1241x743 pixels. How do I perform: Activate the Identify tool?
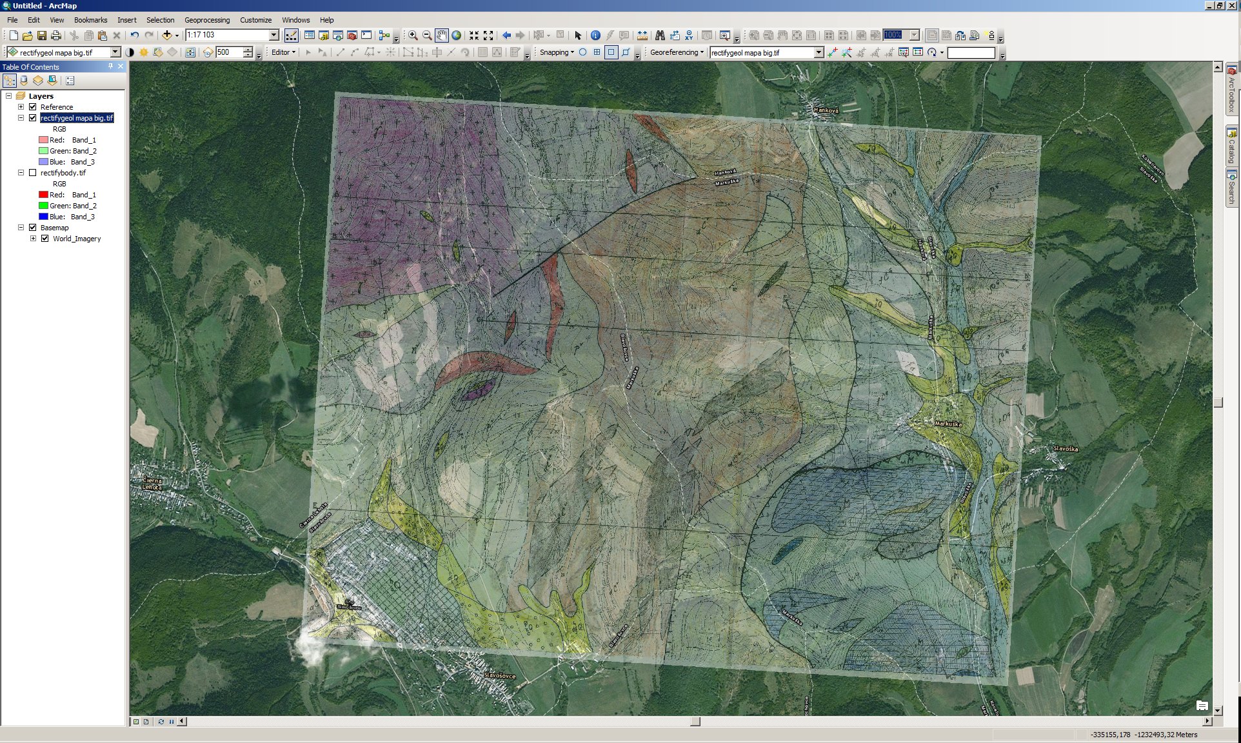(595, 35)
